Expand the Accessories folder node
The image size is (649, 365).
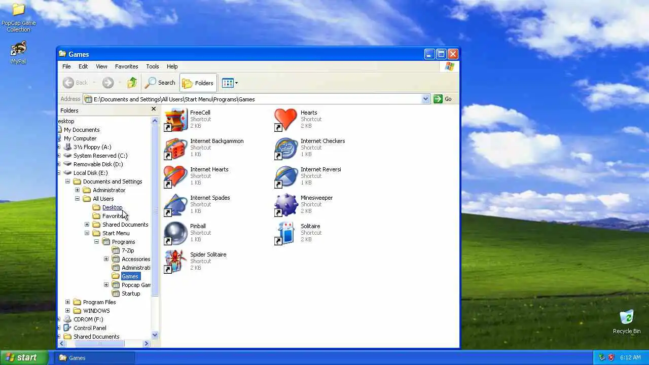[x=106, y=259]
